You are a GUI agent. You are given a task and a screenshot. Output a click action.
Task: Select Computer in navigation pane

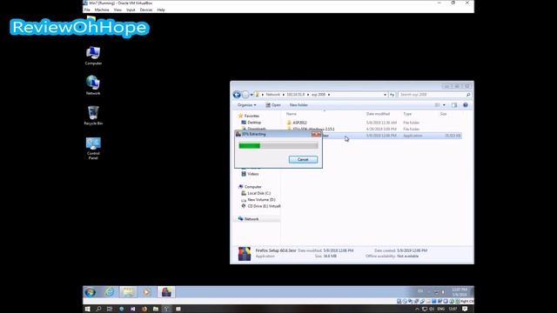tap(250, 187)
